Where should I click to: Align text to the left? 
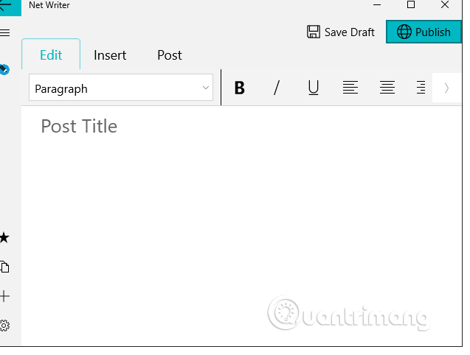350,88
